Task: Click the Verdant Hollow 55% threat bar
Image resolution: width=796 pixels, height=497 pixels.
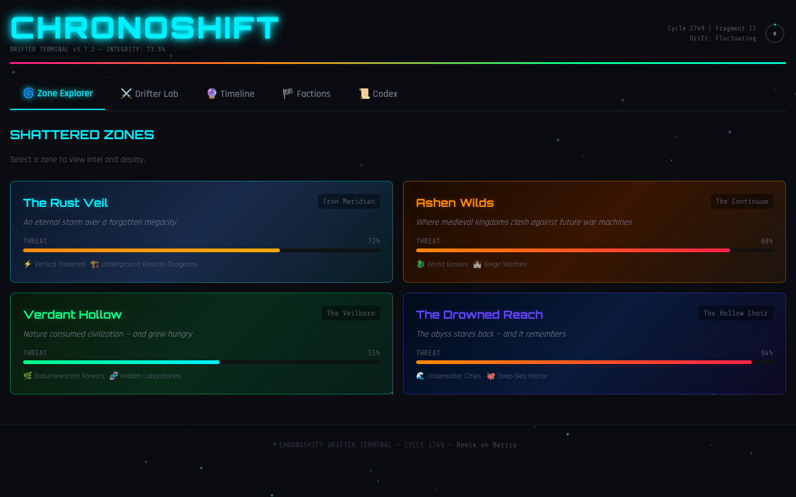Action: tap(201, 362)
